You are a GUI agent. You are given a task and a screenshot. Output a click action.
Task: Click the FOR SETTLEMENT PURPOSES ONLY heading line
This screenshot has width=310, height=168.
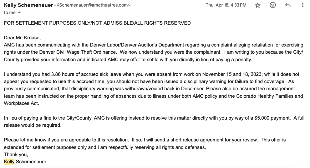point(97,23)
